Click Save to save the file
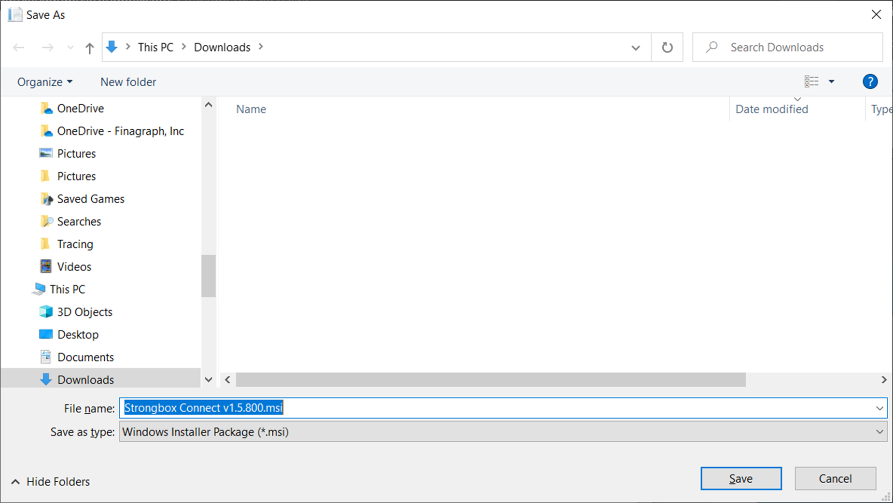Viewport: 893px width, 503px height. tap(741, 478)
